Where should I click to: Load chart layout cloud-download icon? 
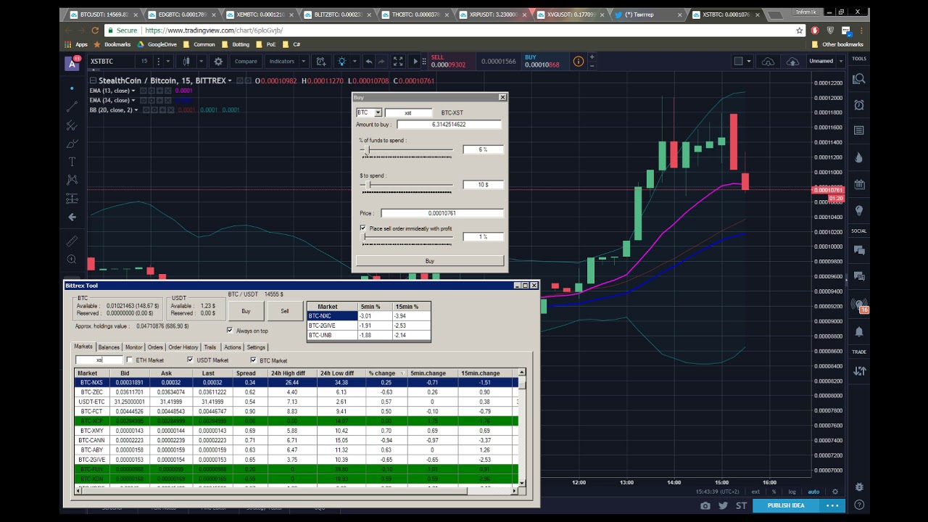[768, 62]
